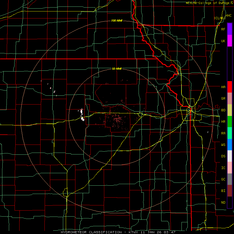Click the IC pink legend swatch
The image size is (234, 234).
point(230,168)
